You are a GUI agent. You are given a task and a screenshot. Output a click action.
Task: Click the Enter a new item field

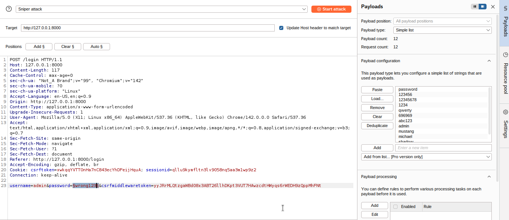click(443, 148)
